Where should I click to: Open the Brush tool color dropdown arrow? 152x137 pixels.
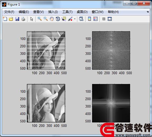pos(75,19)
